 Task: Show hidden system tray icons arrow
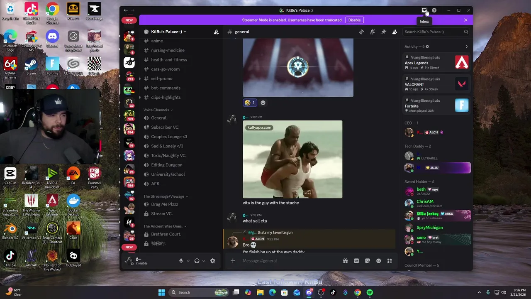click(479, 292)
